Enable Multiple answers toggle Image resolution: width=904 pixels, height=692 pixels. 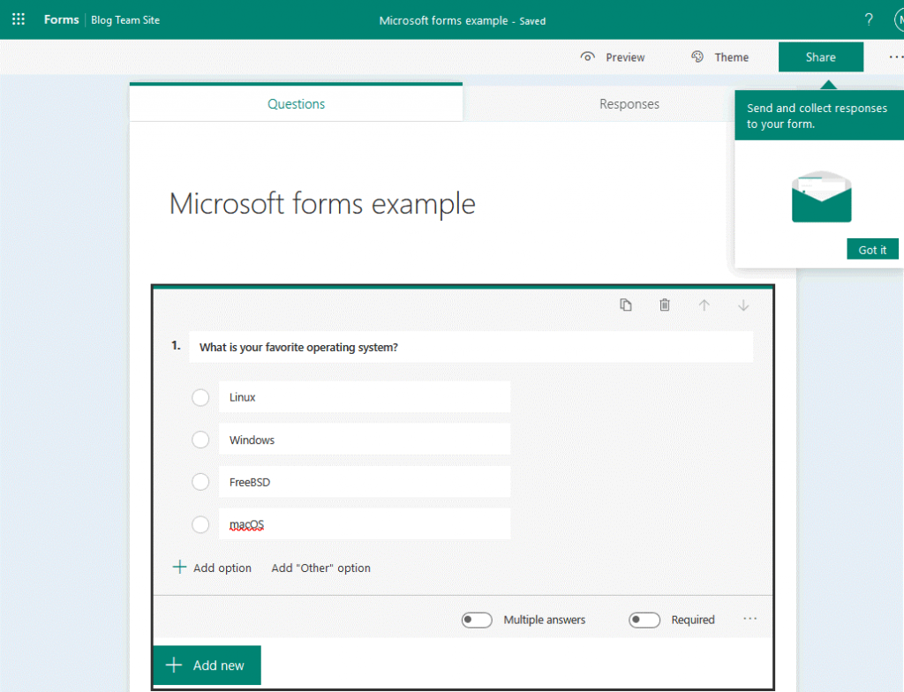(477, 620)
